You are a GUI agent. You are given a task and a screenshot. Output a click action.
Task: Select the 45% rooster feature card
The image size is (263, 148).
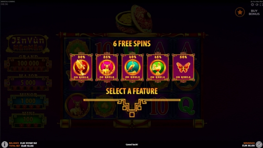[x=158, y=67]
